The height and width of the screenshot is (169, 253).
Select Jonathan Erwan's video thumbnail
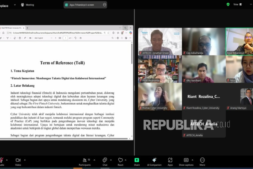160,41
